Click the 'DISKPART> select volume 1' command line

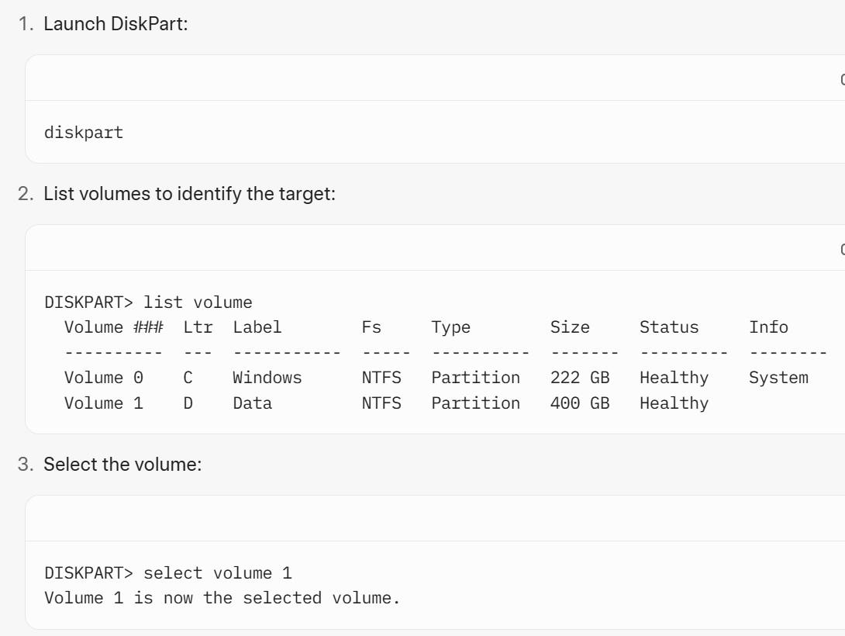coord(168,573)
